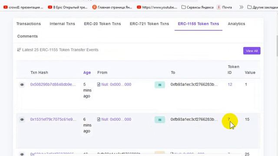This screenshot has height=156, width=278.
Task: Click contract icon in the 5 mins ago row
Action: [x=99, y=84]
